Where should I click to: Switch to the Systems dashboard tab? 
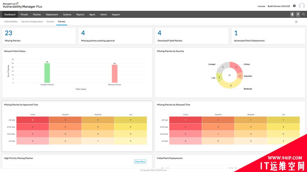coord(50,22)
